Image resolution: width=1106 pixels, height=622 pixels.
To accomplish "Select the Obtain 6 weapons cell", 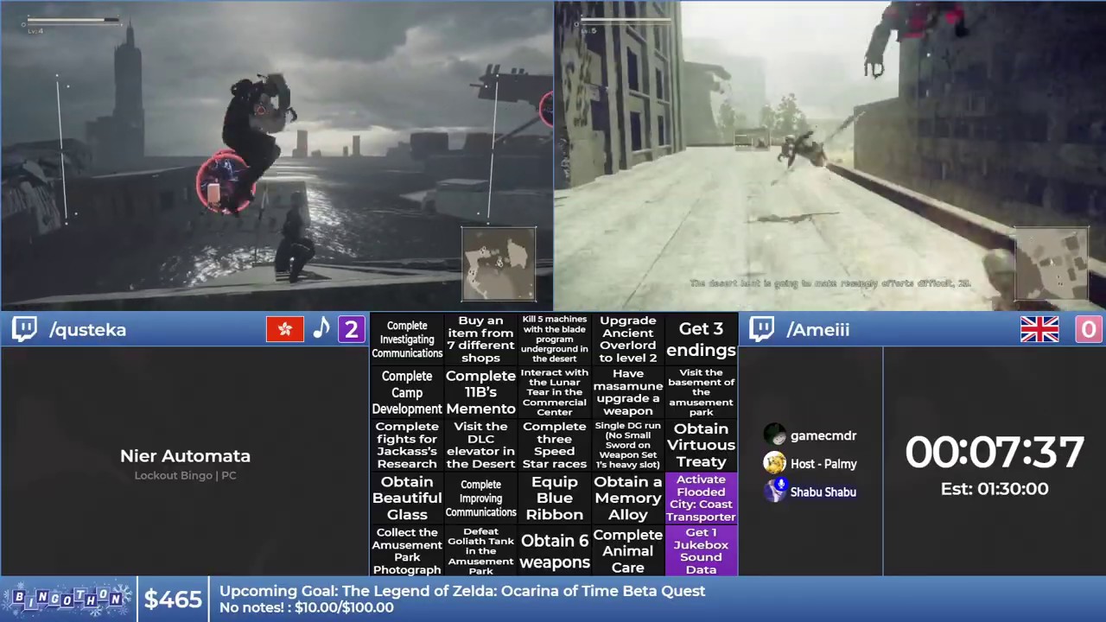I will click(554, 551).
